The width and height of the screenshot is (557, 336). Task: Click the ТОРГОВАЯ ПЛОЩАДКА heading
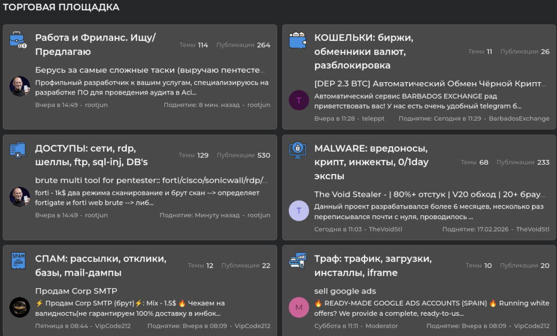(x=61, y=8)
